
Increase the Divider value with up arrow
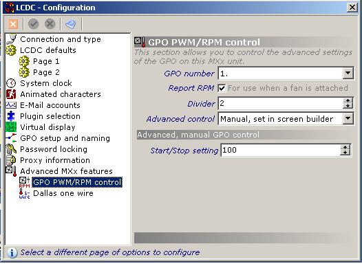pyautogui.click(x=348, y=101)
